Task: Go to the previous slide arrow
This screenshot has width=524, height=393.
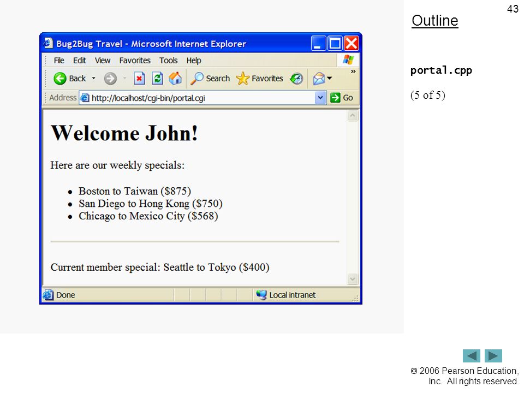Action: click(471, 356)
